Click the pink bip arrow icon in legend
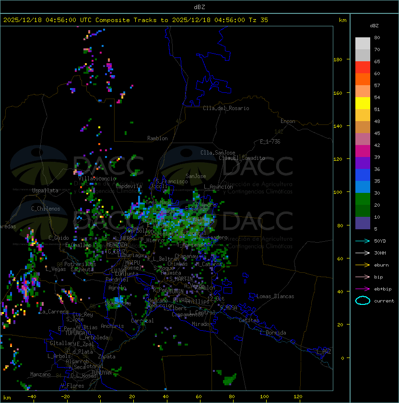 (x=363, y=277)
